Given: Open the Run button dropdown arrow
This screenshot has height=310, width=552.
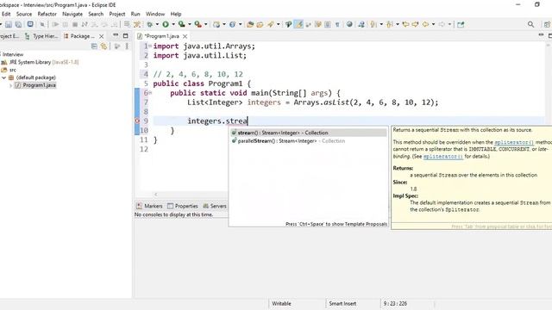Looking at the screenshot, I should (x=173, y=24).
